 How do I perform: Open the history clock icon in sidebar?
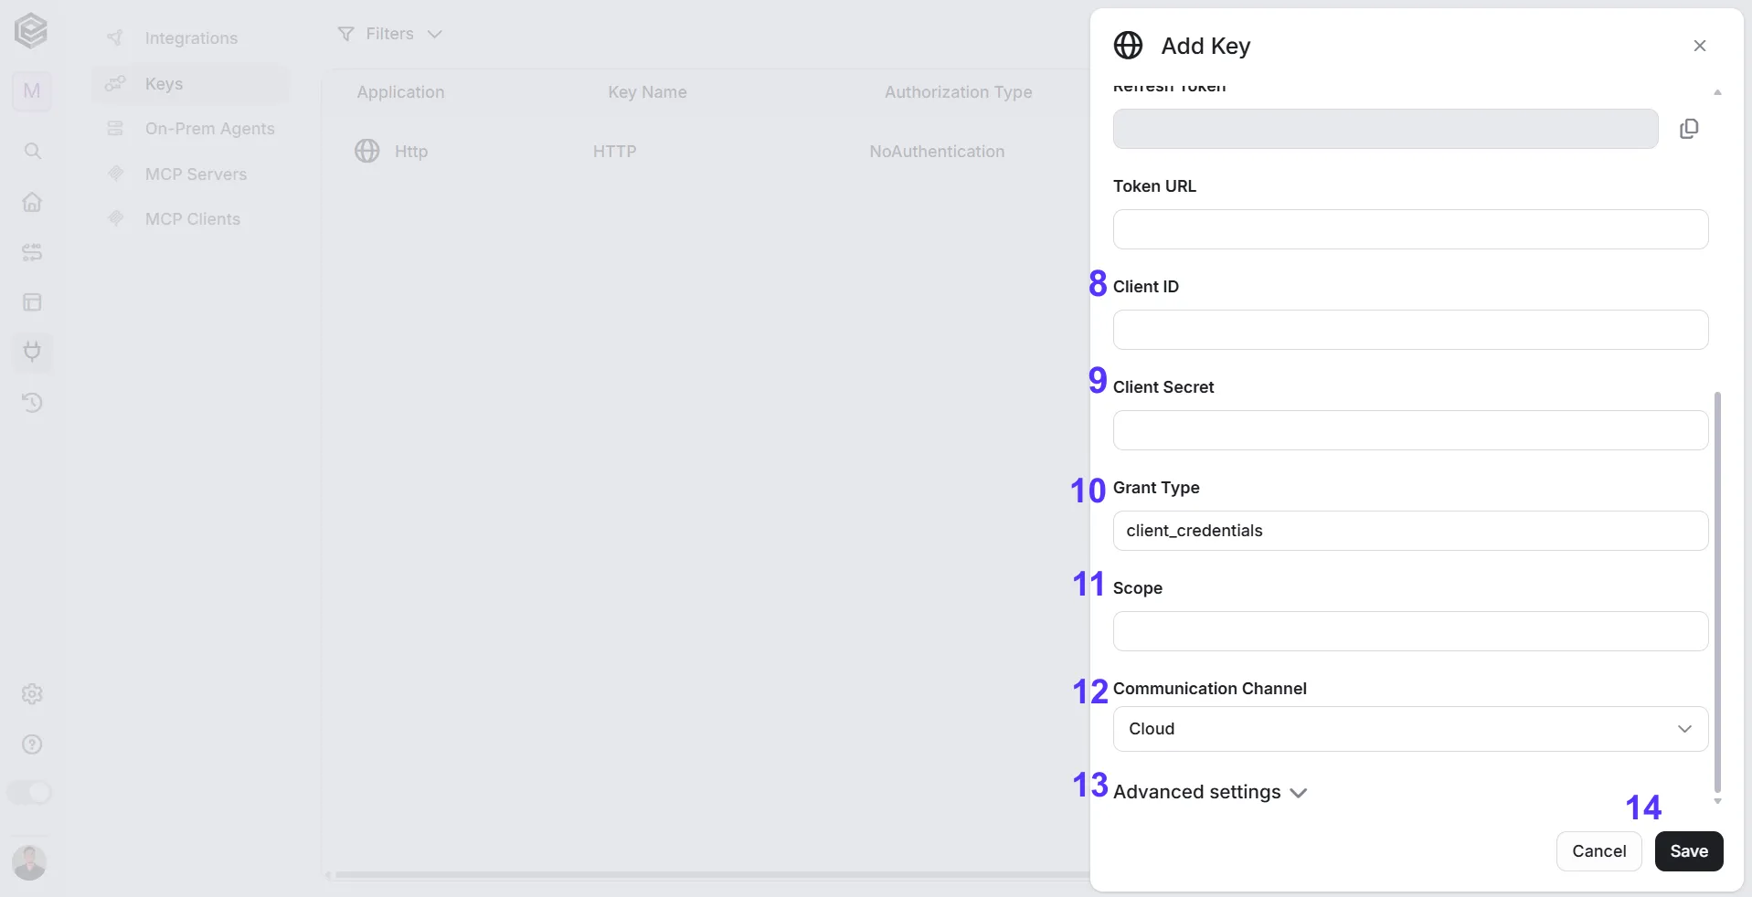pos(32,403)
